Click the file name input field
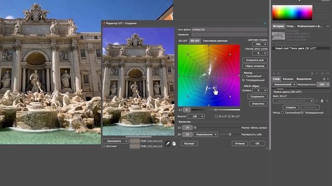The height and width of the screenshot is (186, 332). click(229, 30)
